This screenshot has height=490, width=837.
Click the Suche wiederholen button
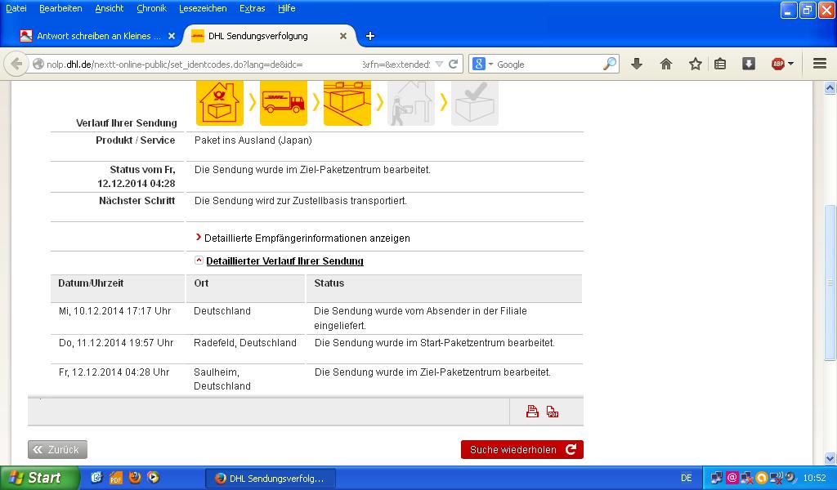pos(521,449)
